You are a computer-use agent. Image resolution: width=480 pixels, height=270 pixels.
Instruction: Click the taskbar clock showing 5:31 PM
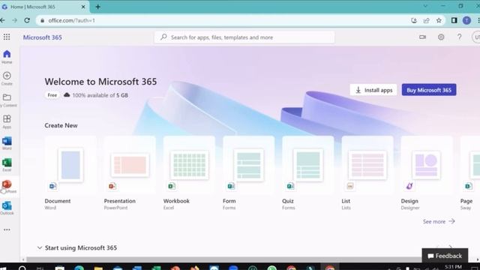453,267
